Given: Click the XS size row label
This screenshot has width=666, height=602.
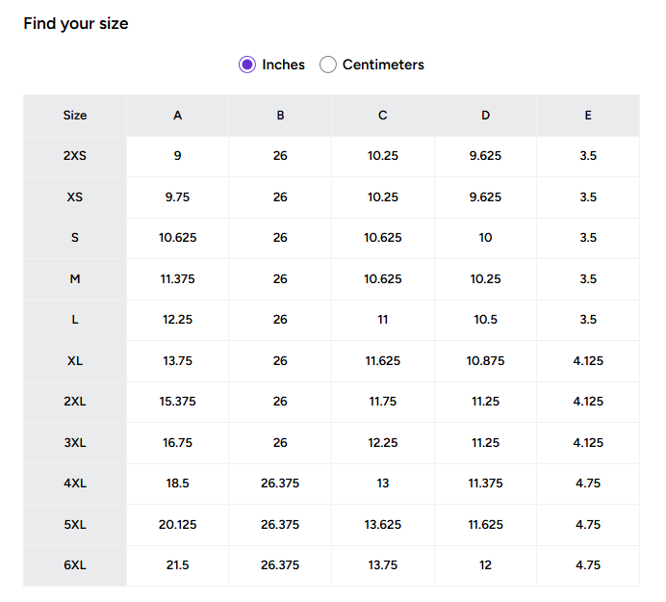Looking at the screenshot, I should coord(75,197).
